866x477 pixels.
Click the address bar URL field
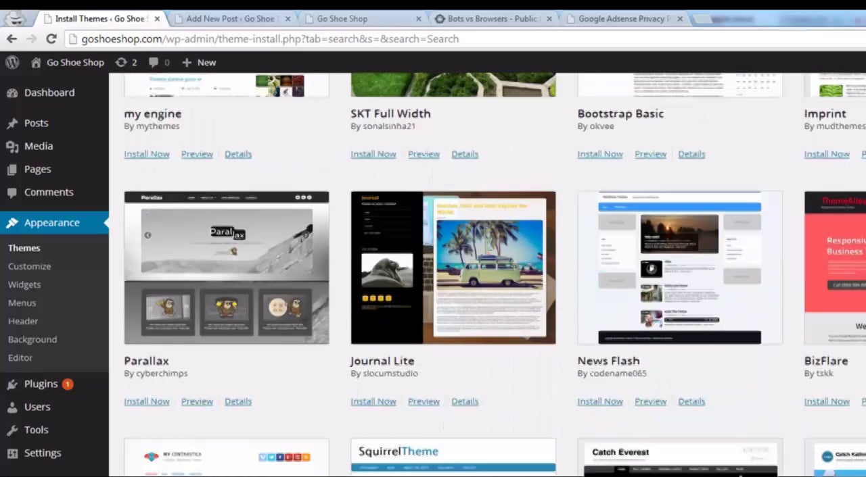pos(467,39)
